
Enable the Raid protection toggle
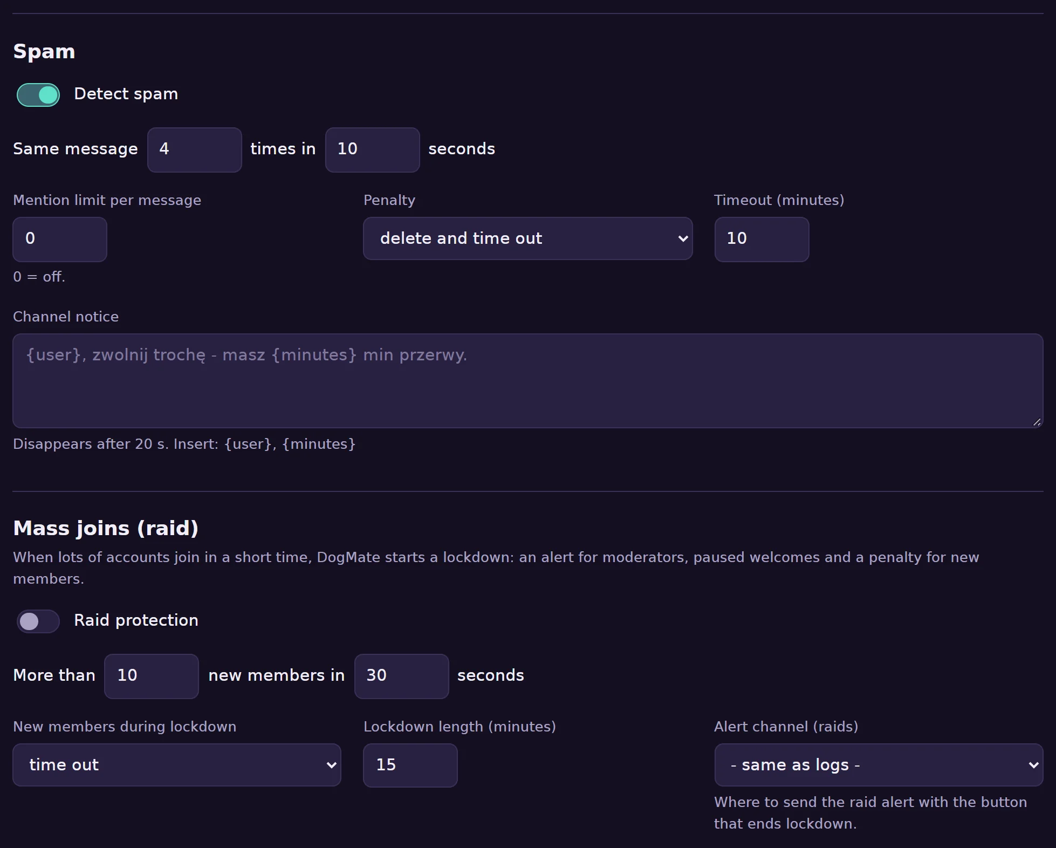tap(38, 621)
